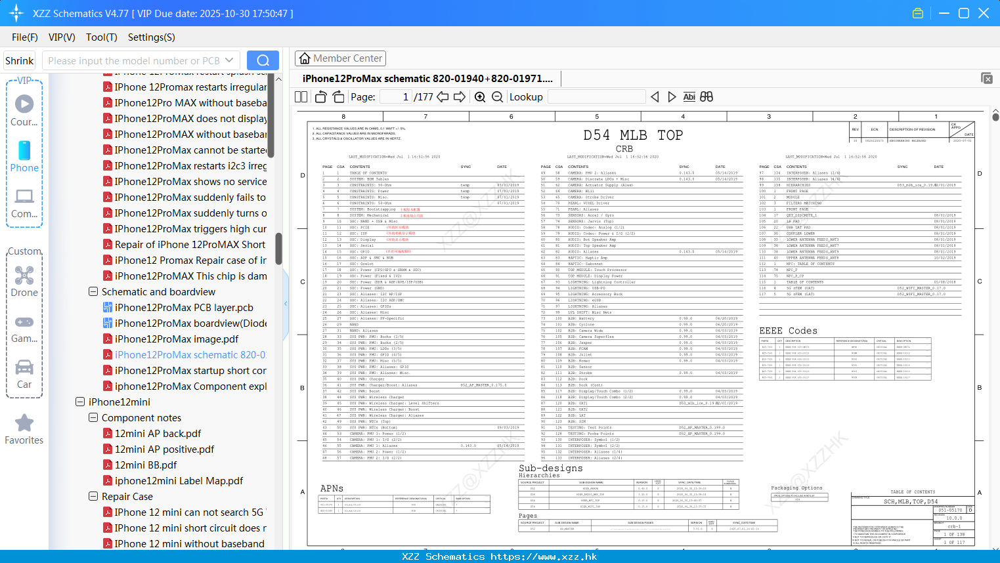Open 12mini AP back.pdf

(x=152, y=433)
